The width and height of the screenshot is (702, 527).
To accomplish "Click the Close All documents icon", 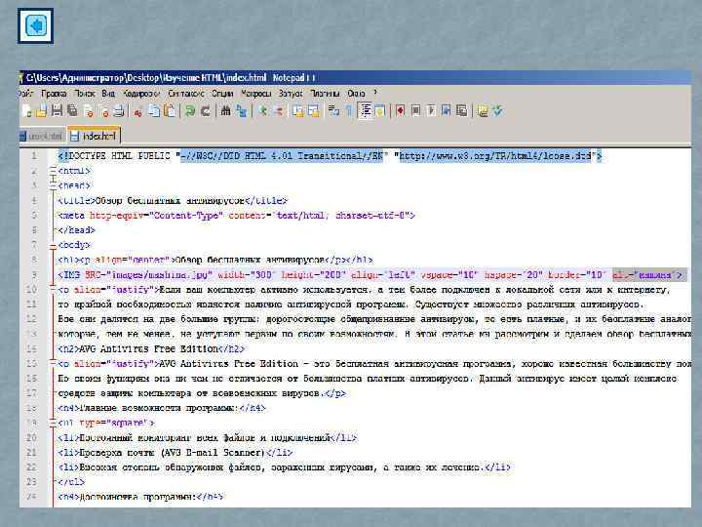I will click(103, 110).
